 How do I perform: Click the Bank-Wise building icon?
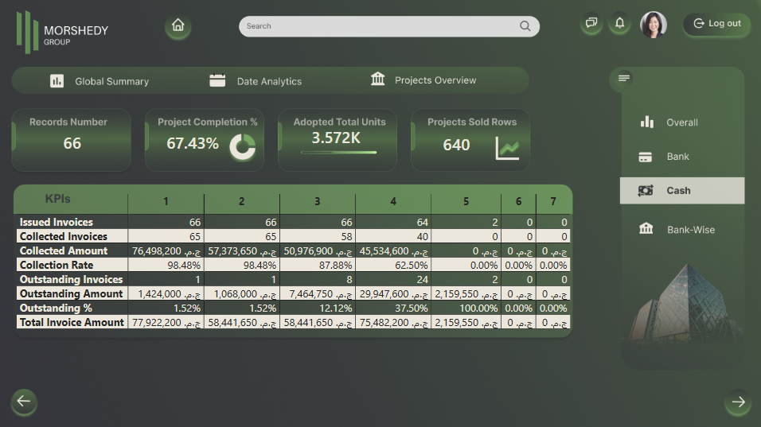click(646, 228)
